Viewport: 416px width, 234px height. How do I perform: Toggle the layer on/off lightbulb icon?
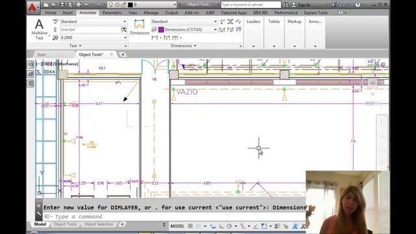[x=111, y=5]
